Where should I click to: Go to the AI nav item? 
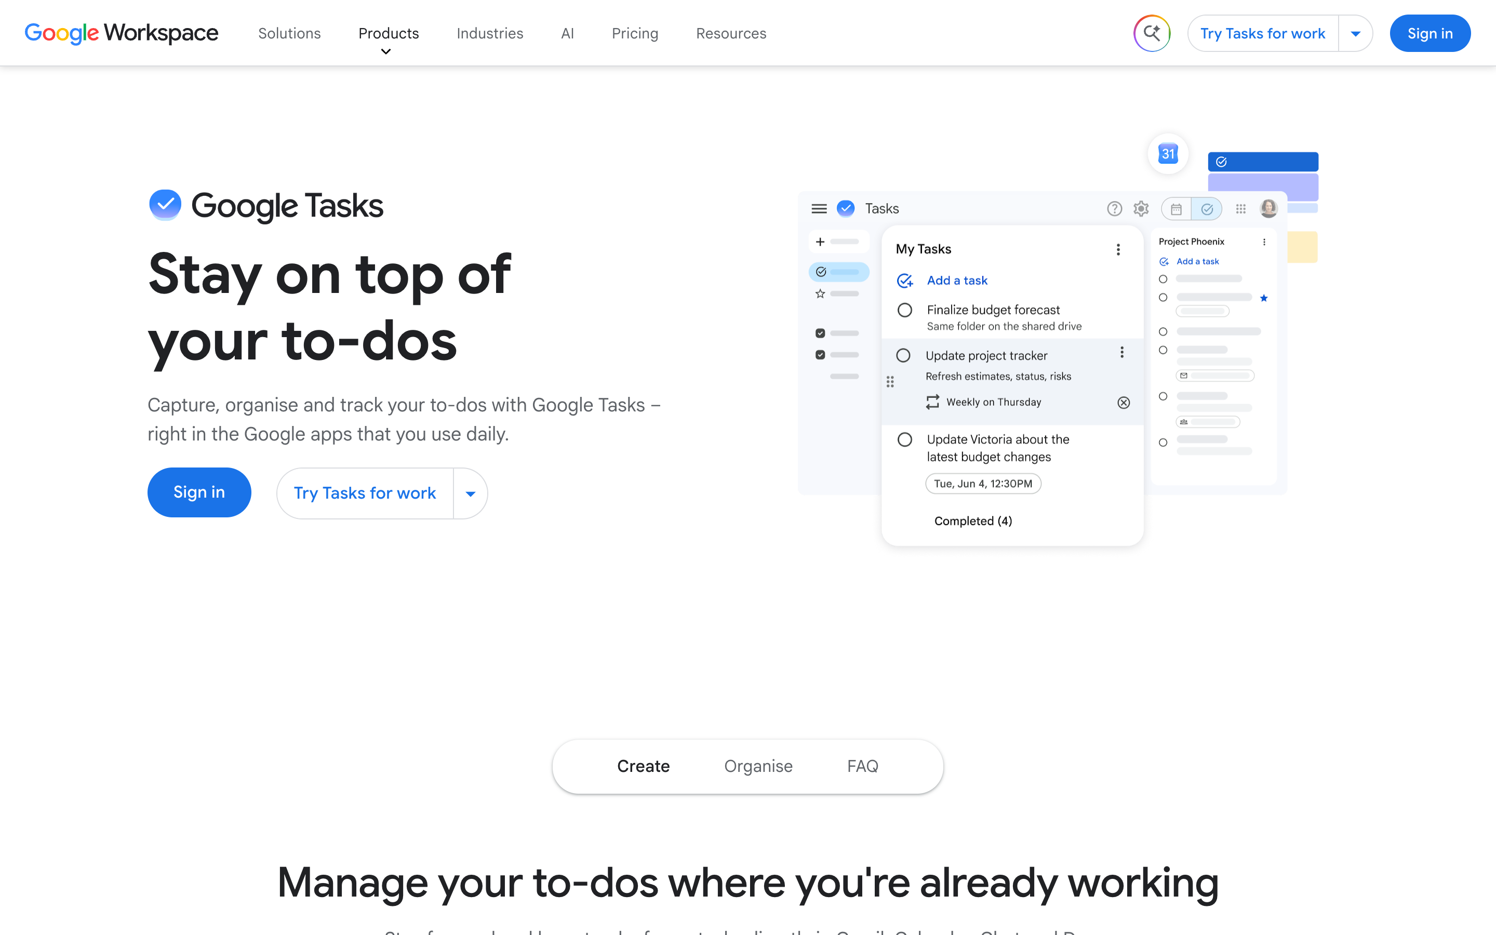click(567, 33)
